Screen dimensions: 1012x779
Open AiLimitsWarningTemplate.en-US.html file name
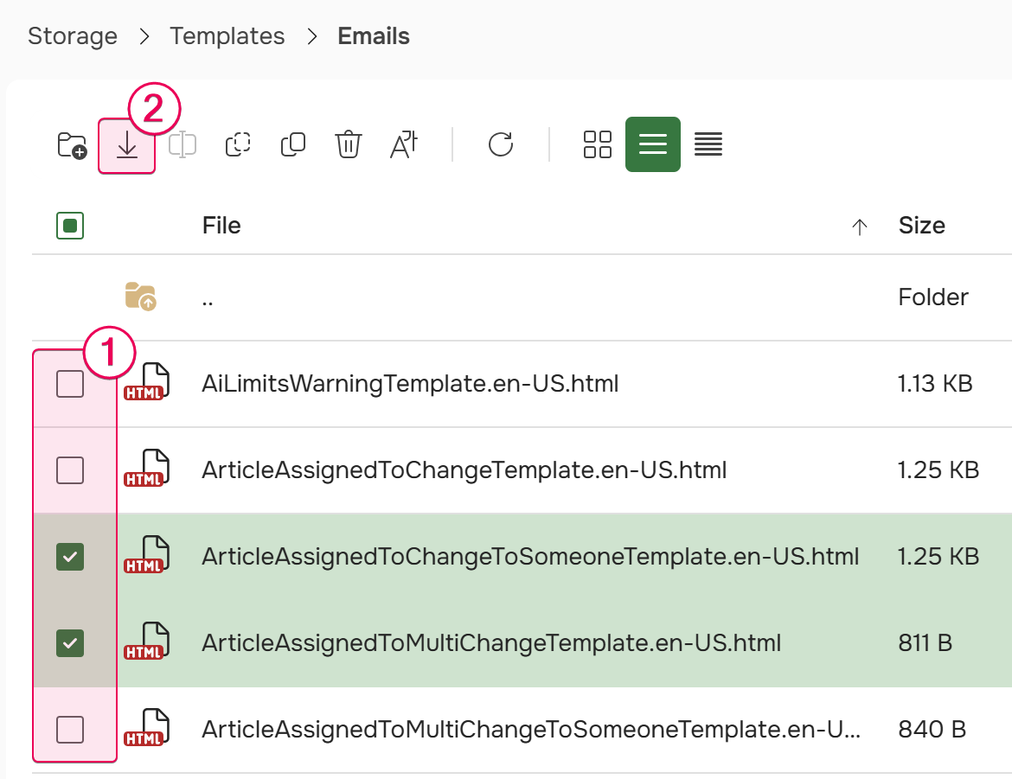pyautogui.click(x=410, y=383)
